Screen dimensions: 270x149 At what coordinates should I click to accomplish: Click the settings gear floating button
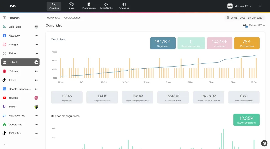coord(264,143)
